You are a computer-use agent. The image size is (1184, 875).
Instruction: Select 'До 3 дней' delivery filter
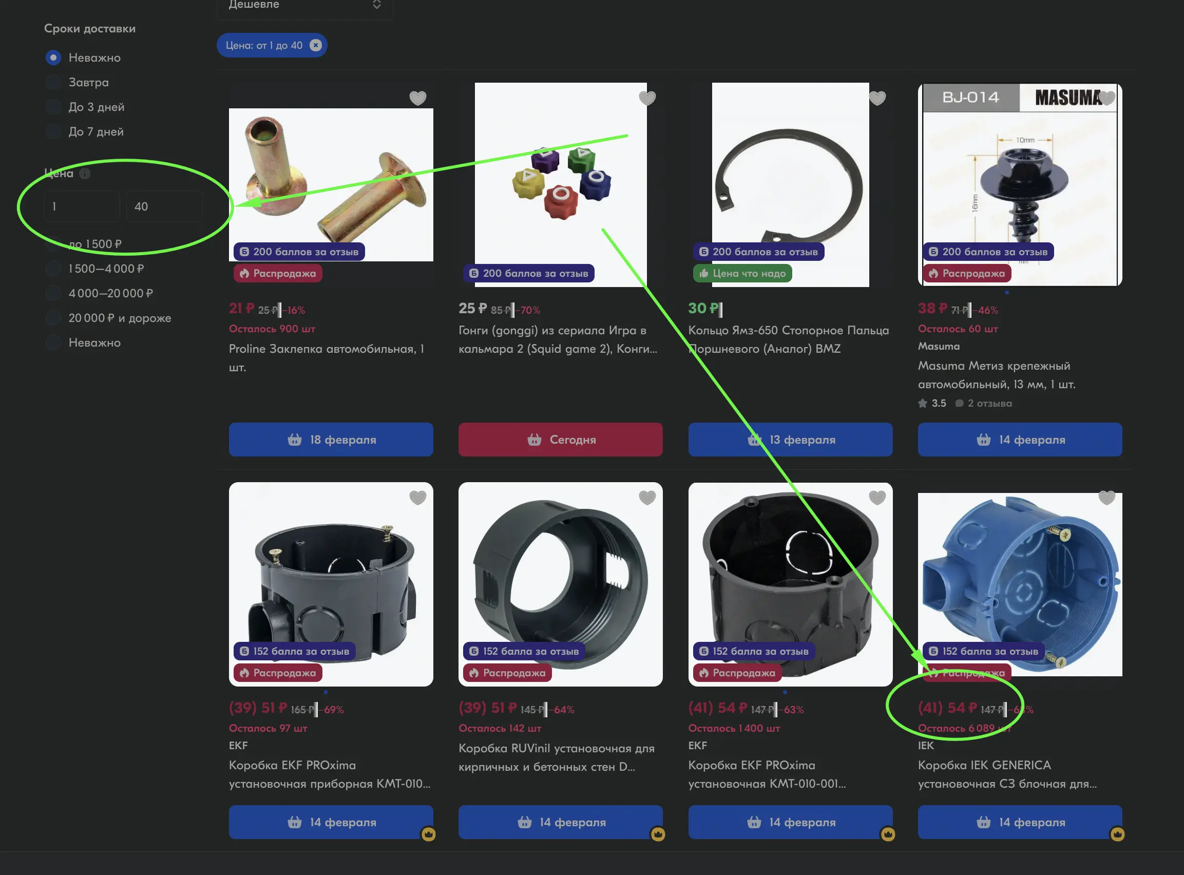pos(53,106)
